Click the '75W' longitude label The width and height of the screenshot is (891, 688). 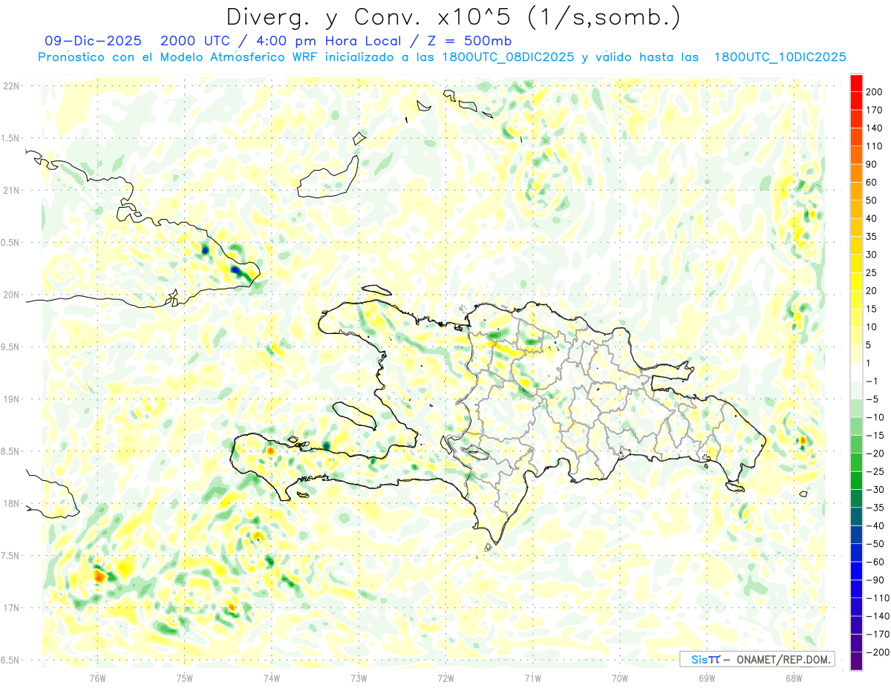pos(185,678)
